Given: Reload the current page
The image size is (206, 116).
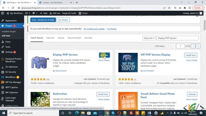Looking at the screenshot, I should click(13, 8).
